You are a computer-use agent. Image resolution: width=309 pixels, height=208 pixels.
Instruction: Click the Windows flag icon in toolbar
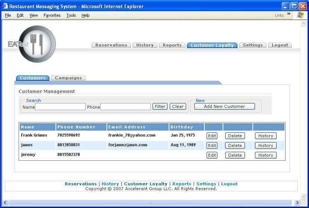300,15
